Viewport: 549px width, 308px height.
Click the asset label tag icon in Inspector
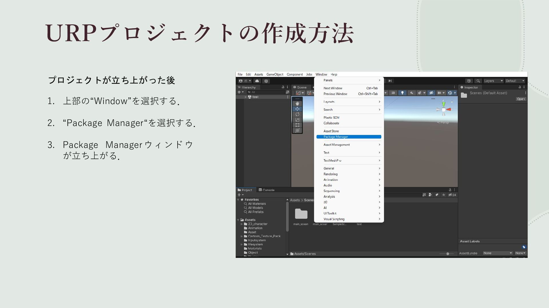524,247
